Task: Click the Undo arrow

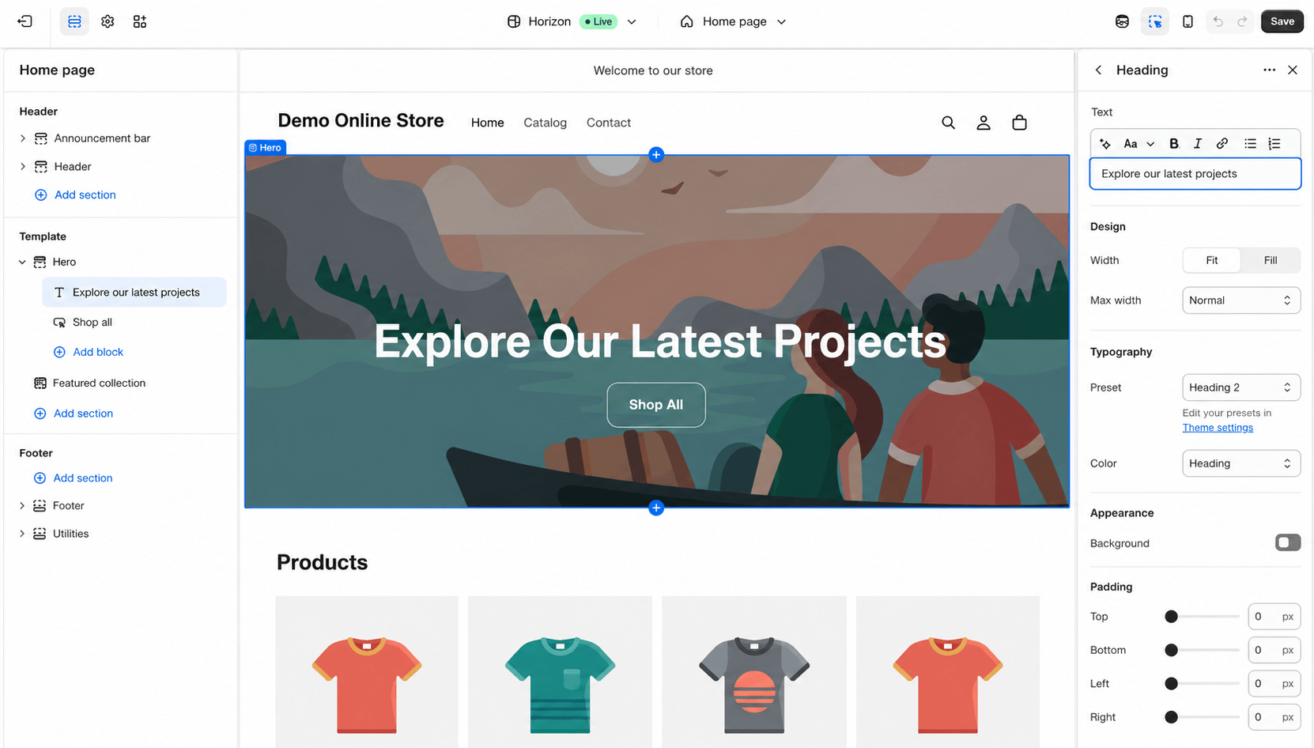Action: click(x=1218, y=21)
